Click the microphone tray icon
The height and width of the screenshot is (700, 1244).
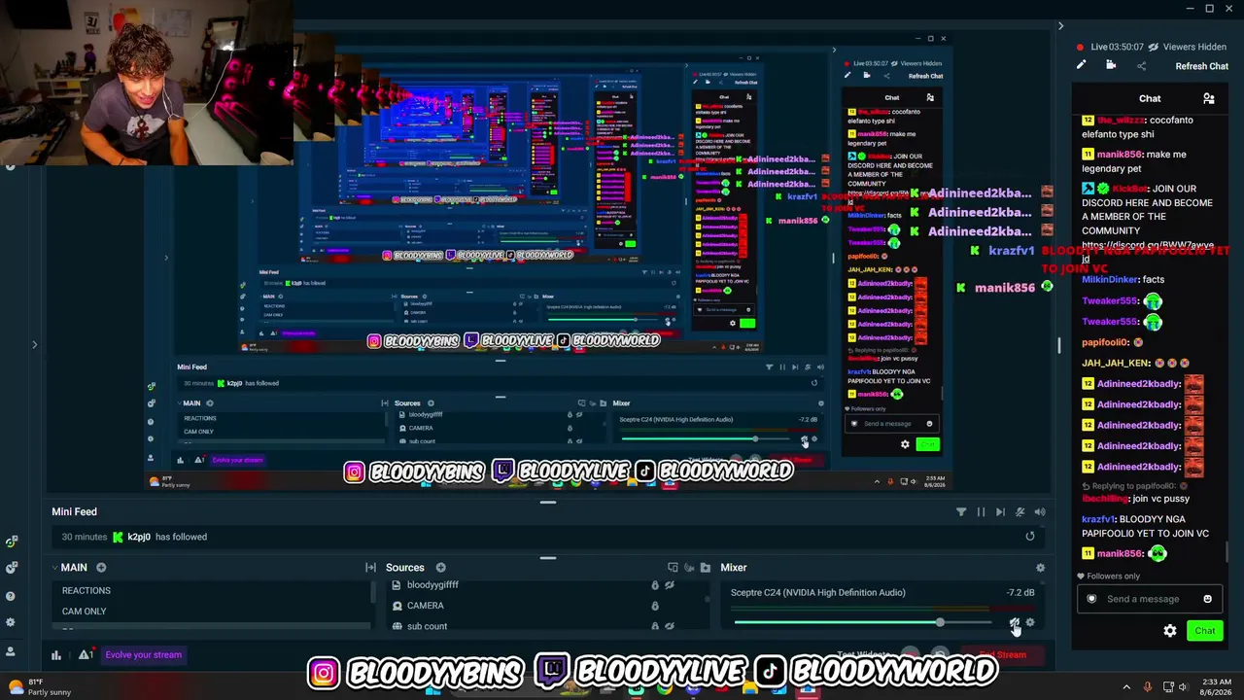(x=1148, y=687)
